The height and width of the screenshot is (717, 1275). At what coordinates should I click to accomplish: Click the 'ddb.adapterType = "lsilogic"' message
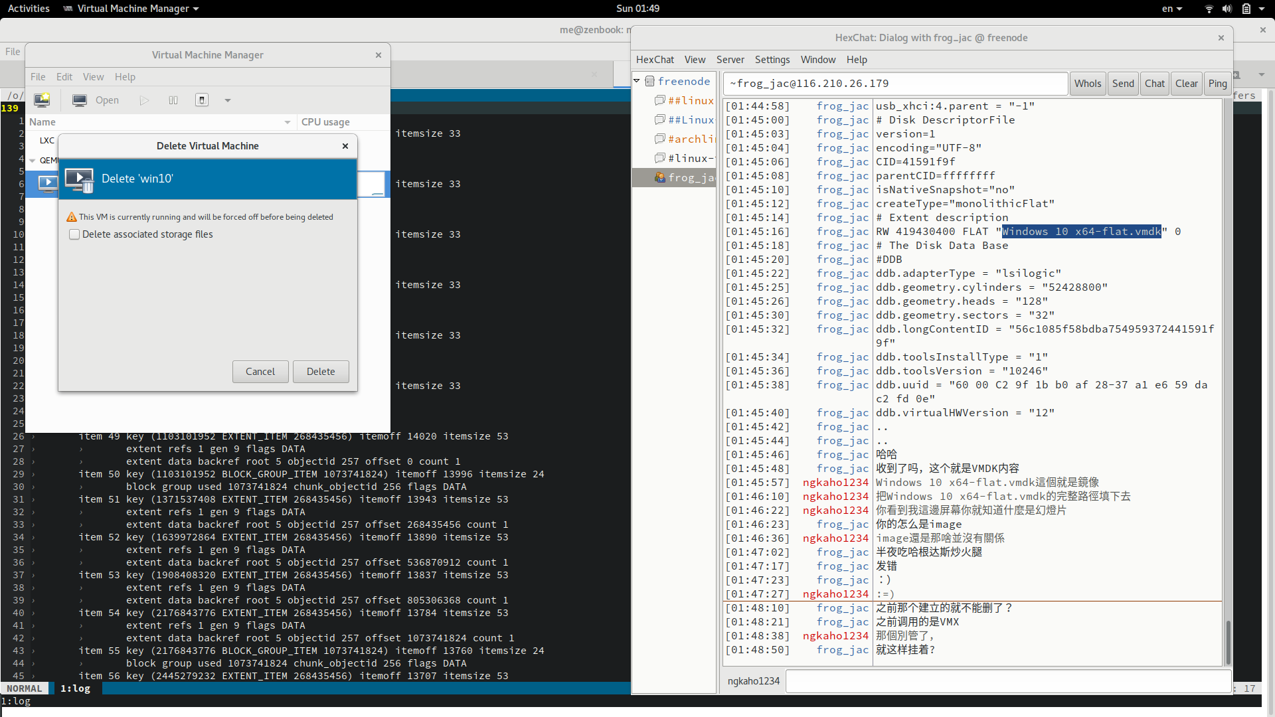(968, 274)
